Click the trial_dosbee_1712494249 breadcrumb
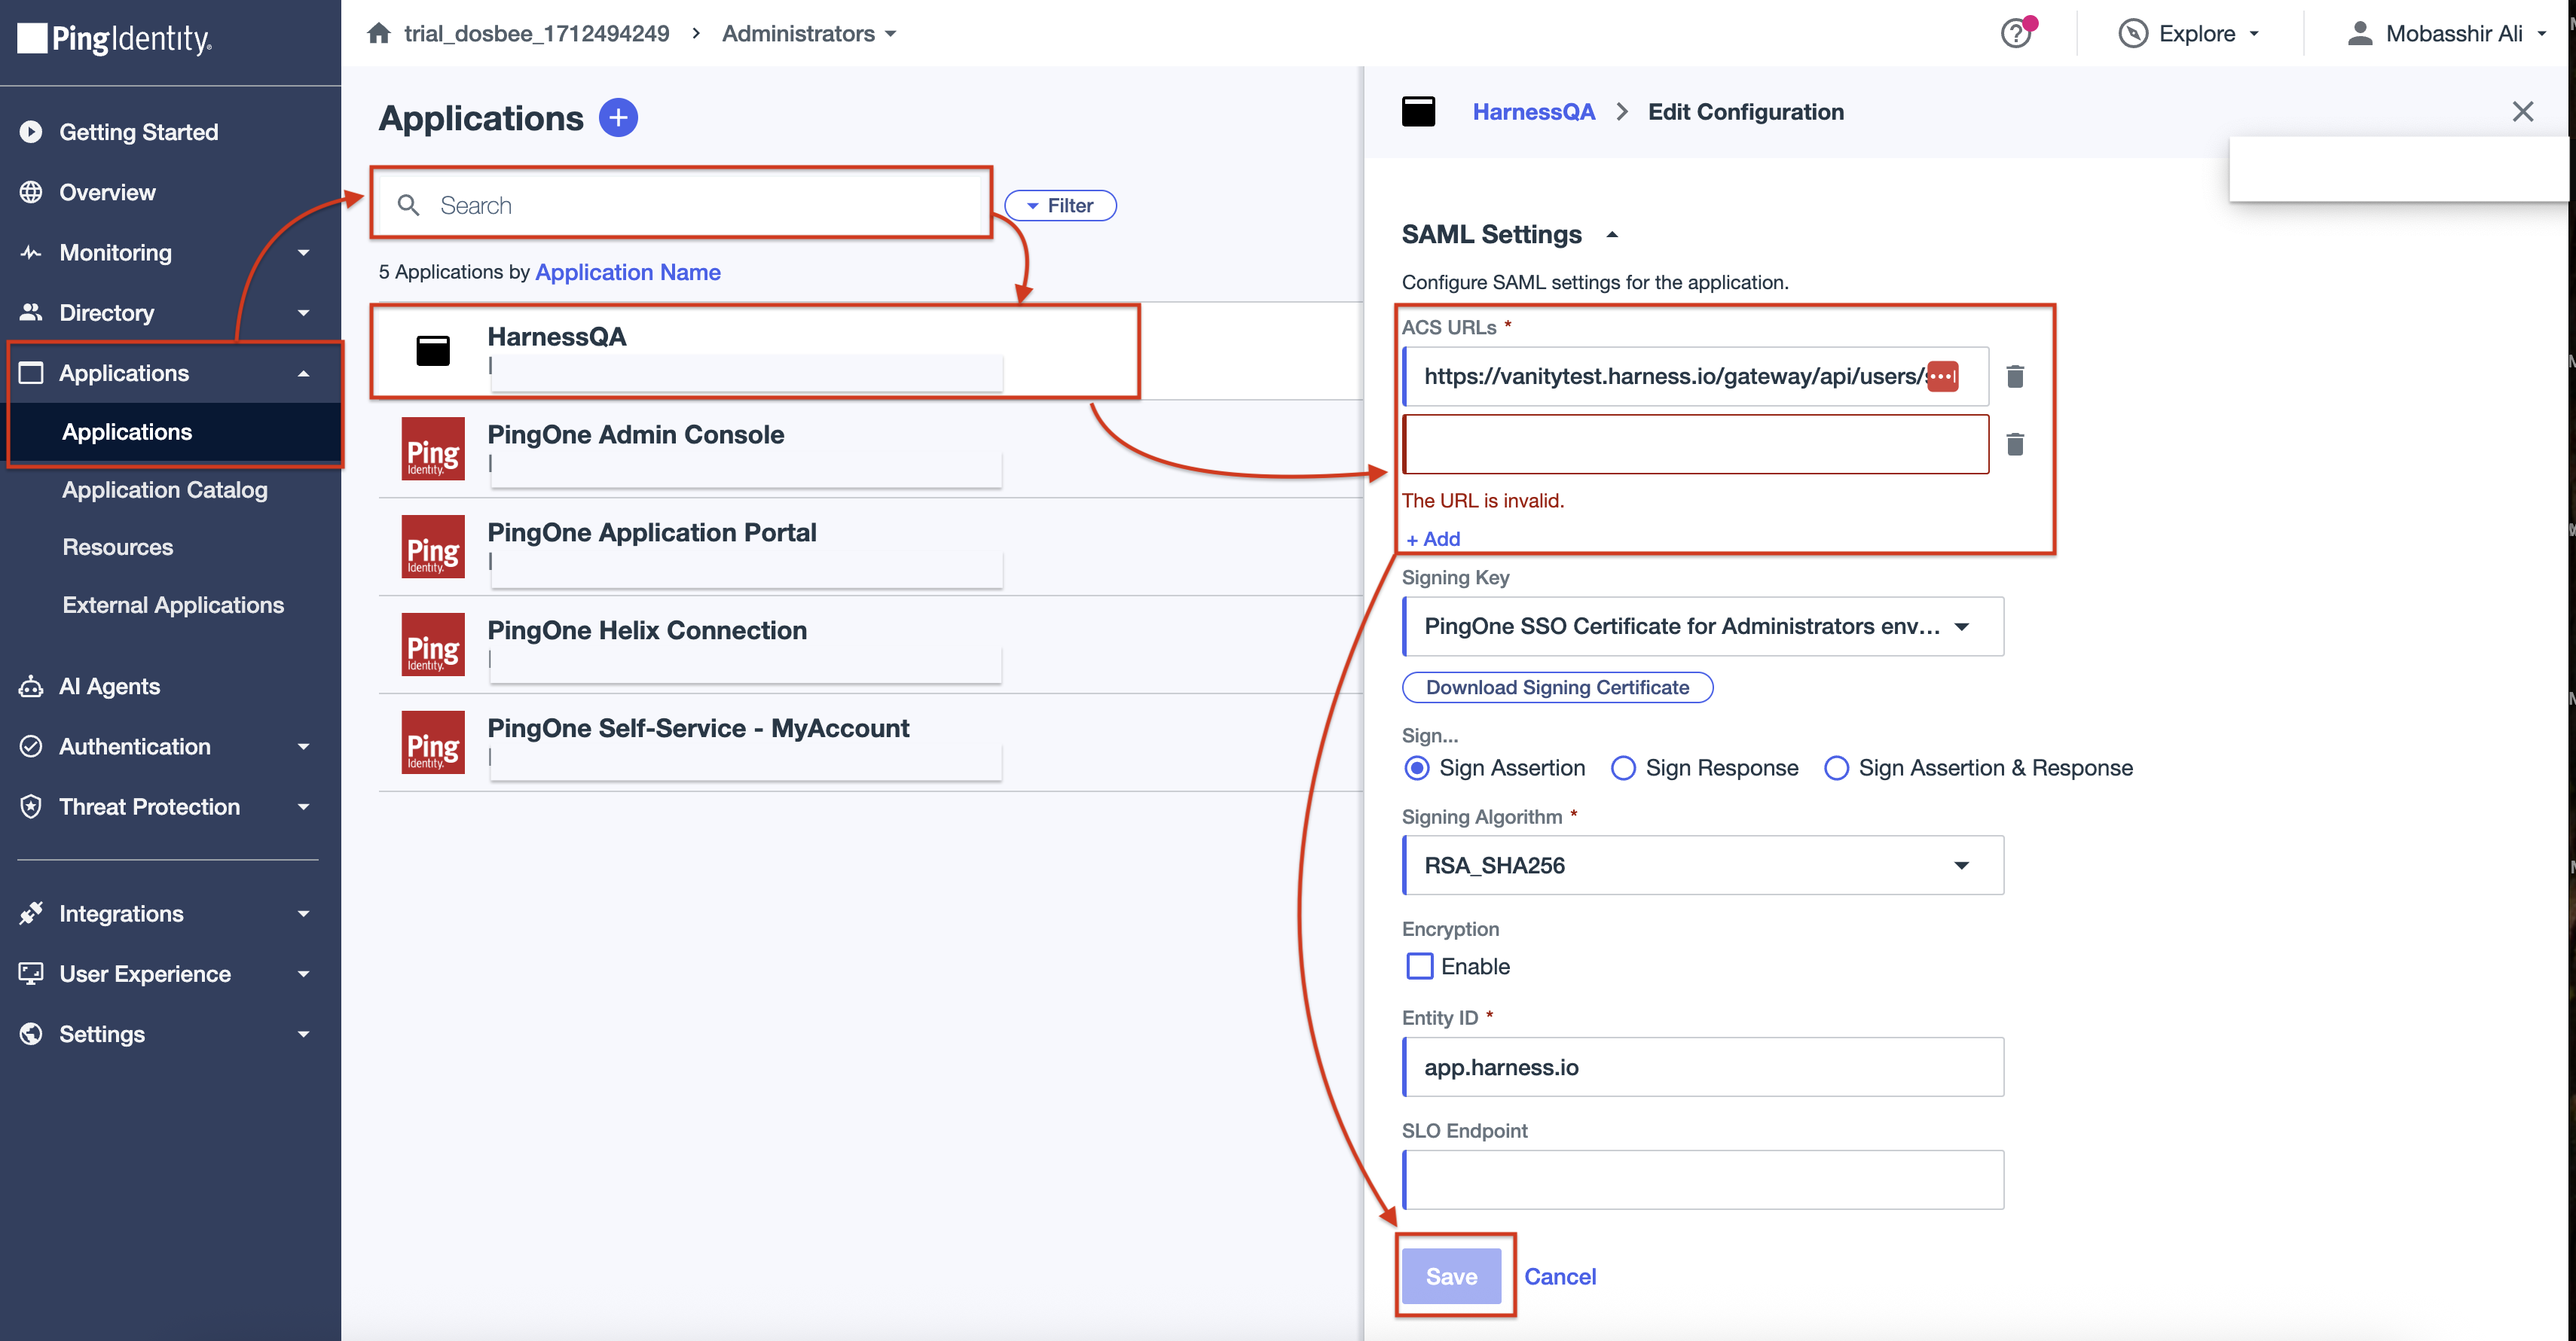This screenshot has height=1341, width=2576. (x=536, y=33)
